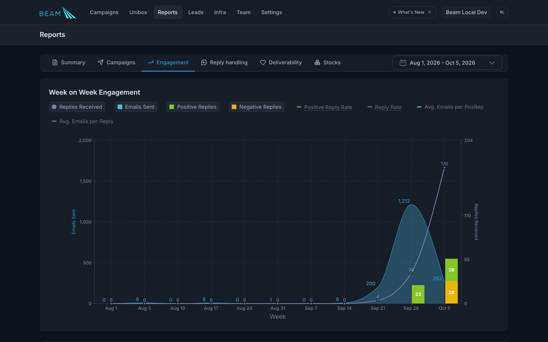
Task: Click the Oct 5 green bar labeled 28
Action: coord(451,270)
